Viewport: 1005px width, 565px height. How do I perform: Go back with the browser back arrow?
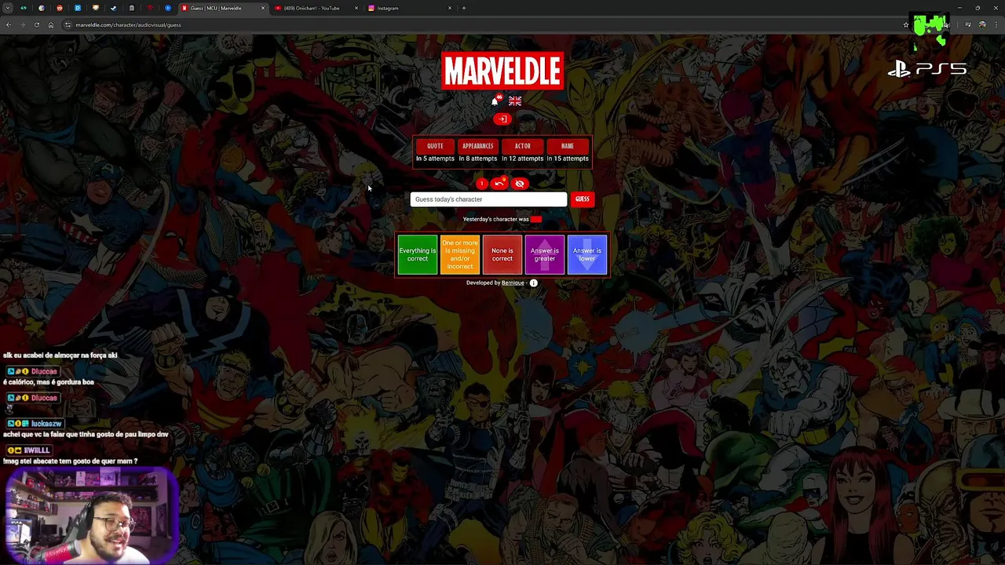click(x=8, y=25)
